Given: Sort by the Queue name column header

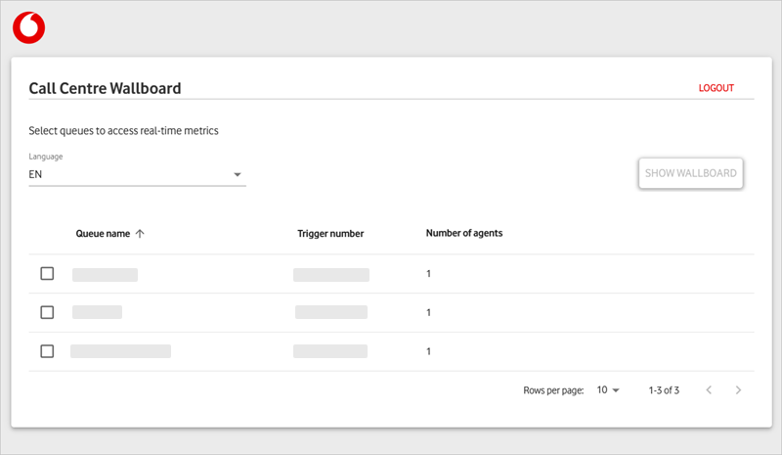Looking at the screenshot, I should click(x=103, y=234).
